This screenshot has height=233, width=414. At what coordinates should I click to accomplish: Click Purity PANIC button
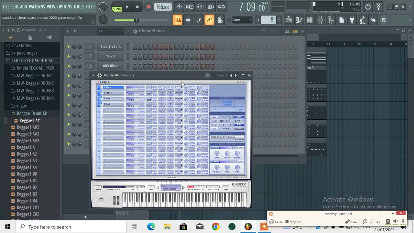(x=151, y=187)
